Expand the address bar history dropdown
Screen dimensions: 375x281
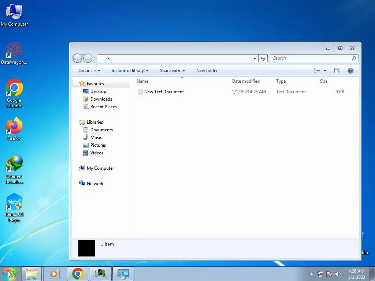(x=255, y=58)
